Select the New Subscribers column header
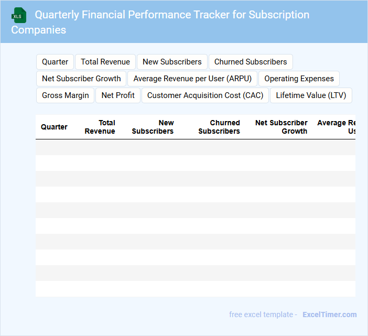 tap(153, 127)
